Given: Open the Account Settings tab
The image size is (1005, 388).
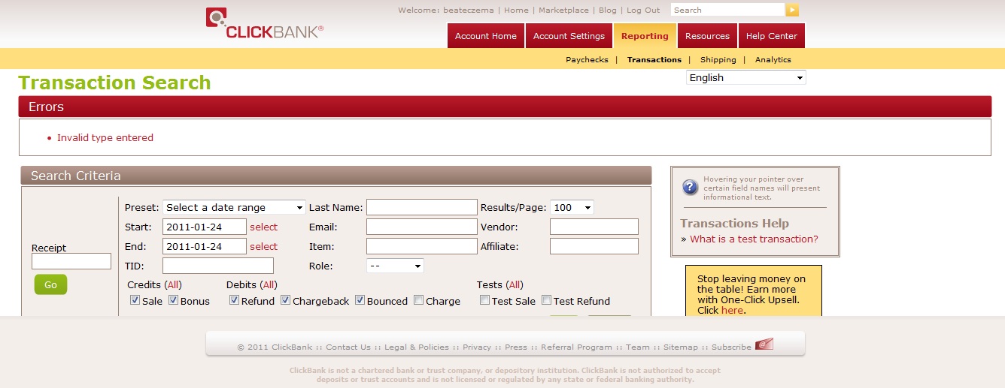Looking at the screenshot, I should [x=569, y=36].
